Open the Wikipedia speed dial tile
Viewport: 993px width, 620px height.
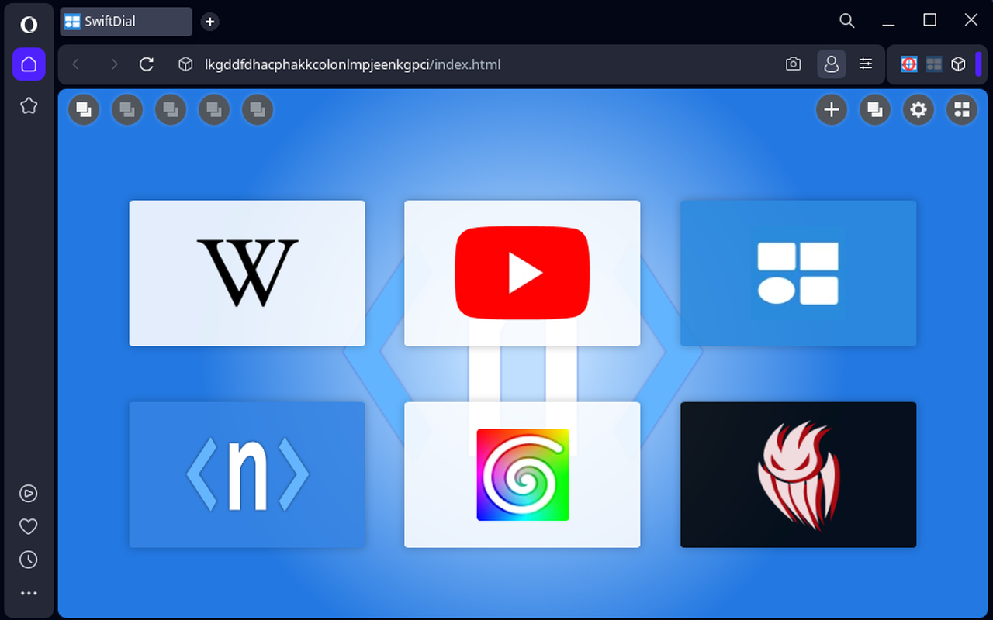tap(247, 273)
